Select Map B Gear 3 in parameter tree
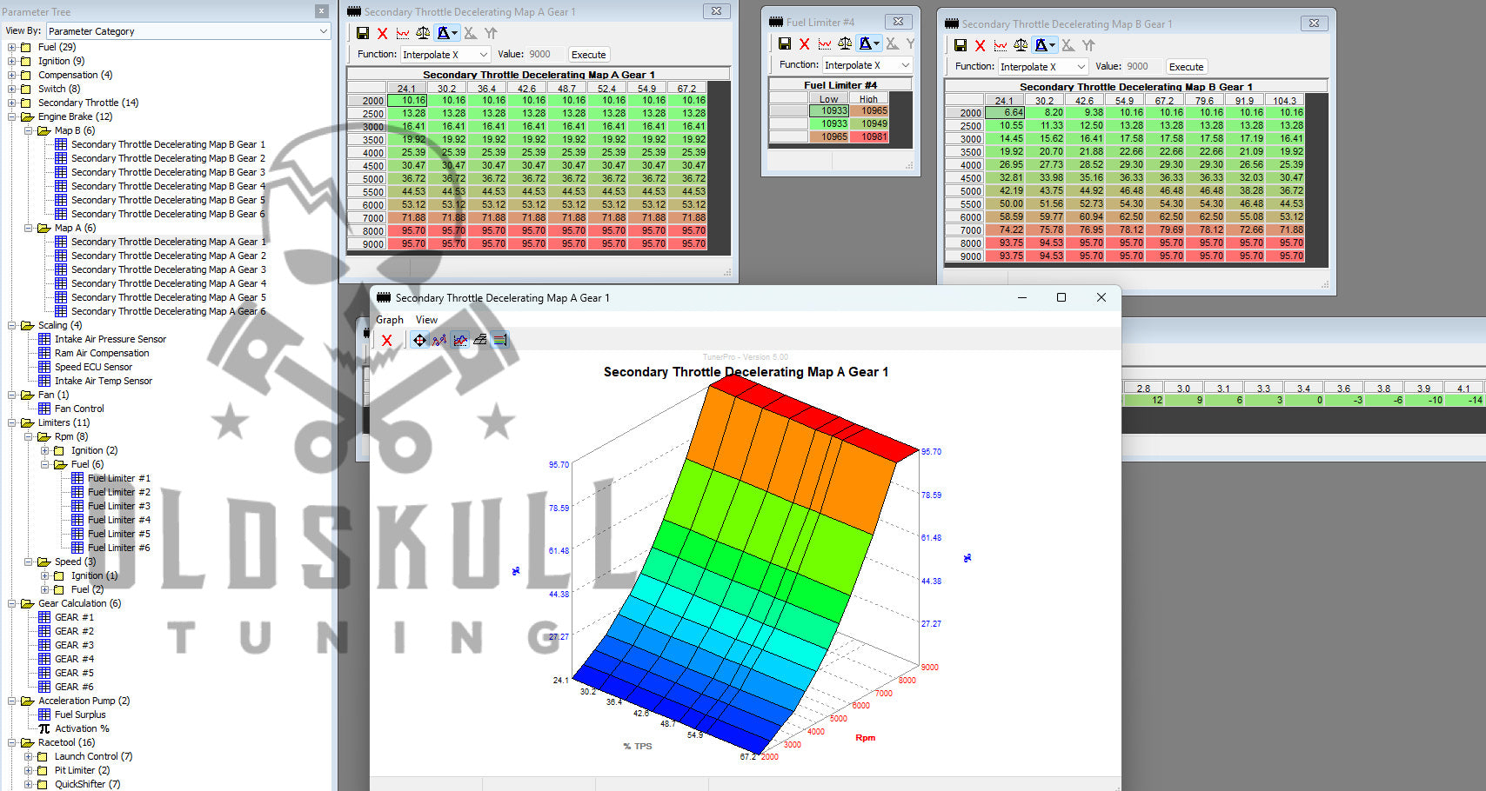The image size is (1486, 791). (168, 172)
